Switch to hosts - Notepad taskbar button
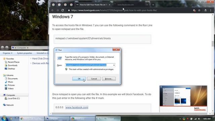This screenshot has height=121, width=215. click(x=108, y=119)
